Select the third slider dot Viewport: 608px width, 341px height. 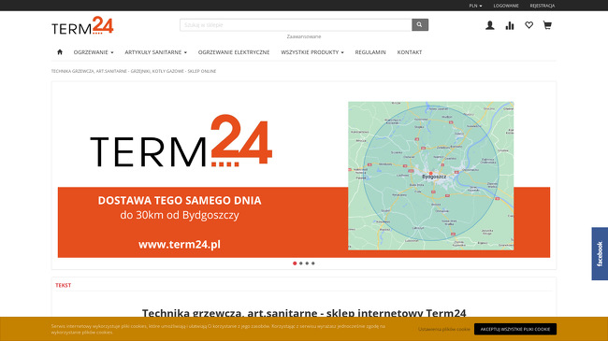click(307, 263)
